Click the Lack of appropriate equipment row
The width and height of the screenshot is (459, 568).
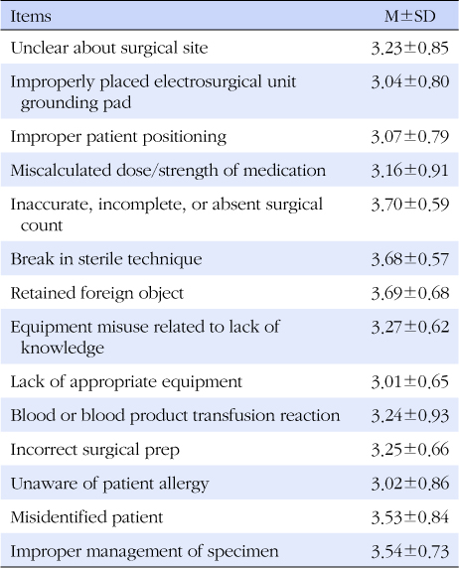point(229,380)
